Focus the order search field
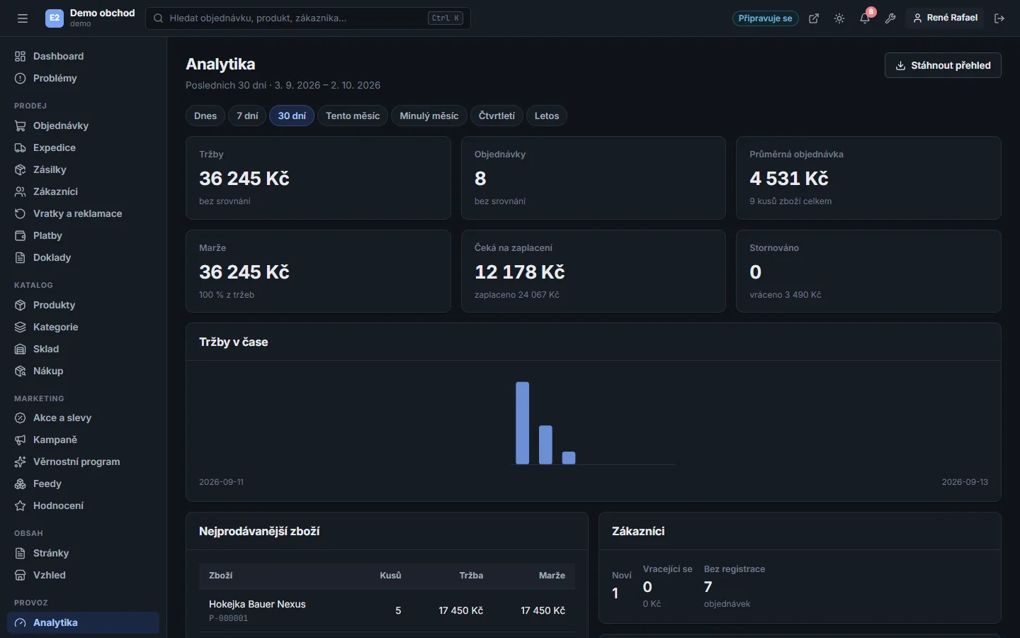This screenshot has height=638, width=1020. tap(308, 18)
